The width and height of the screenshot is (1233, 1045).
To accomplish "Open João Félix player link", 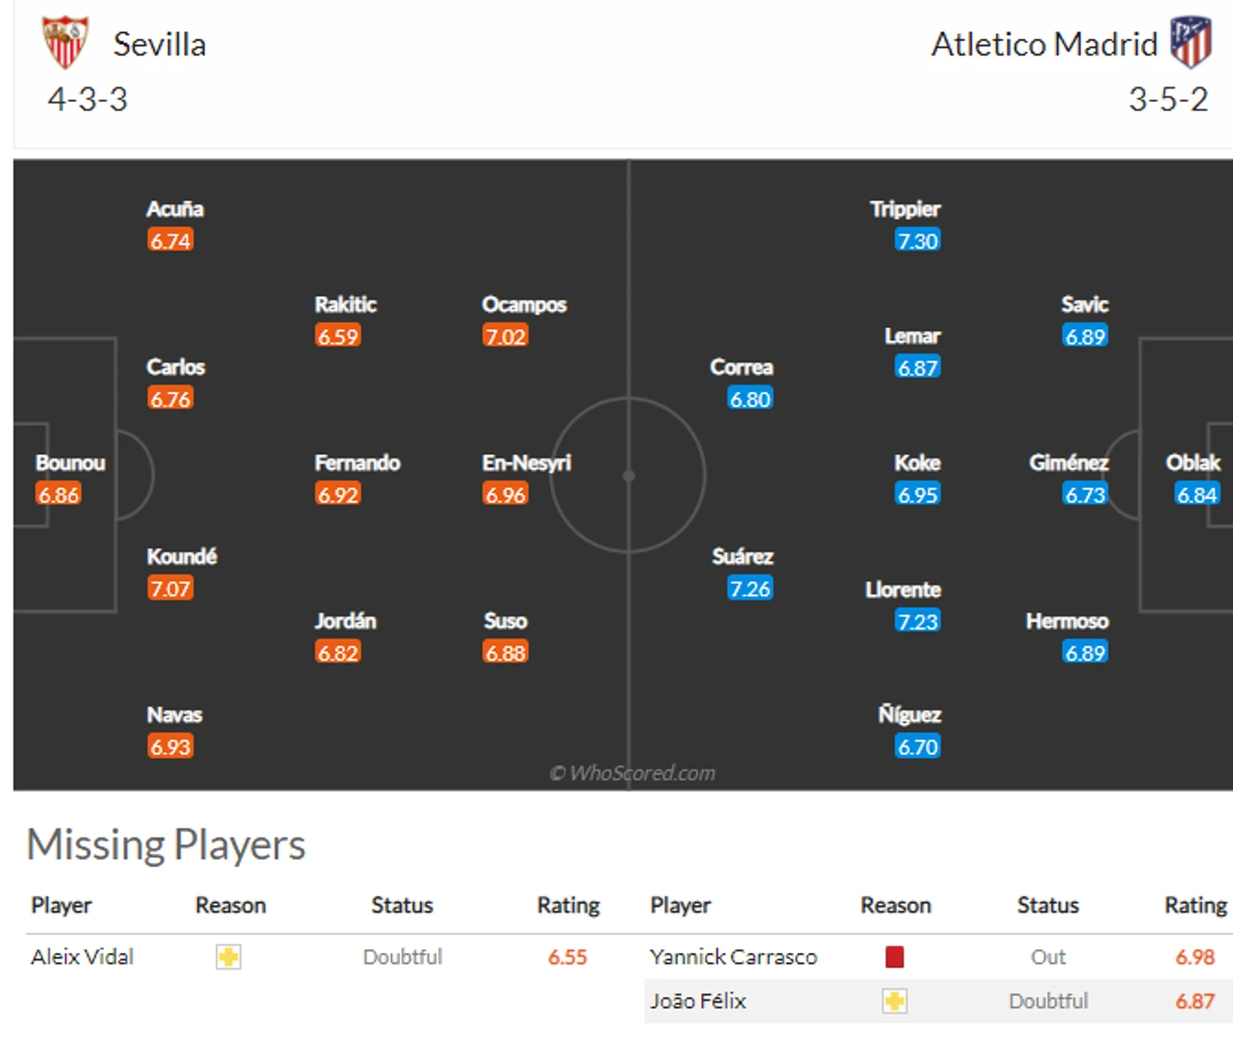I will (698, 1002).
